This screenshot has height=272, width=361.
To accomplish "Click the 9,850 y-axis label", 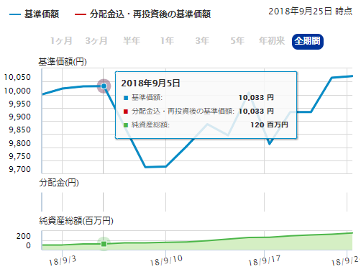I will click(x=20, y=130).
